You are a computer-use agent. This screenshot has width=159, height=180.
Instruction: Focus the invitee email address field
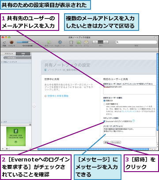tap(129, 90)
